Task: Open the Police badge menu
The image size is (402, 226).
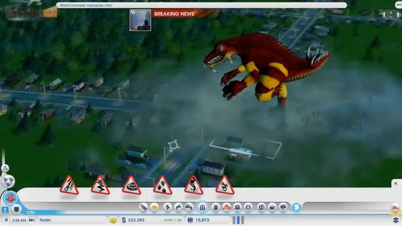Action: click(248, 207)
